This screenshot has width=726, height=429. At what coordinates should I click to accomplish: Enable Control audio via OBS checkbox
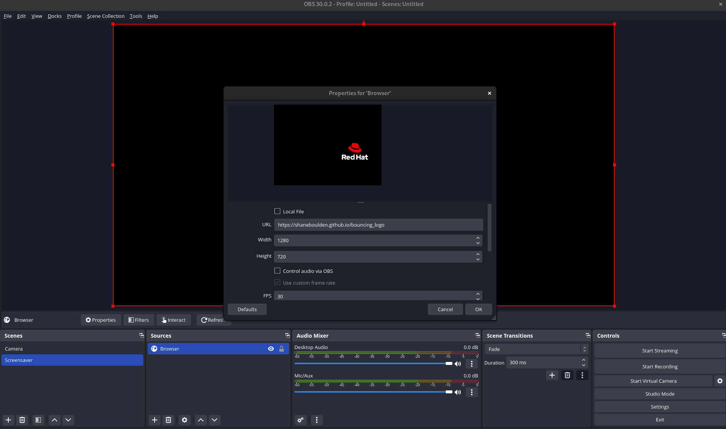tap(277, 271)
